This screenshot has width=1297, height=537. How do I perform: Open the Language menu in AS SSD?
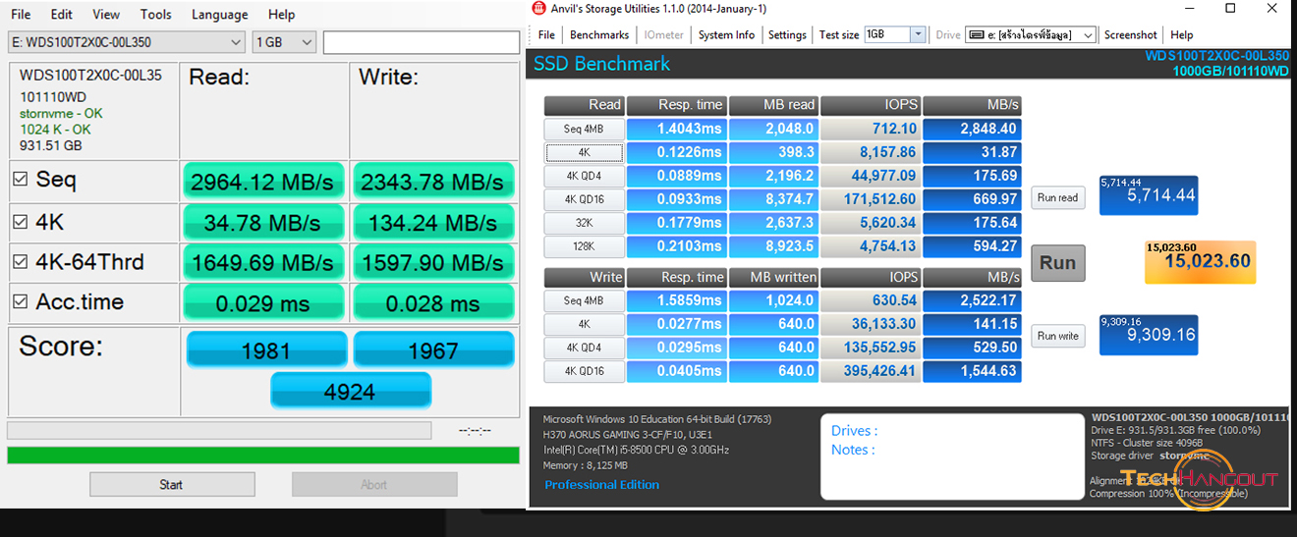219,15
